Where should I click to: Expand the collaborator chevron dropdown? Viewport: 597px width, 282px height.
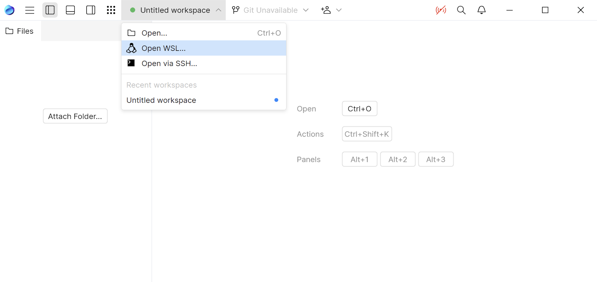(339, 10)
